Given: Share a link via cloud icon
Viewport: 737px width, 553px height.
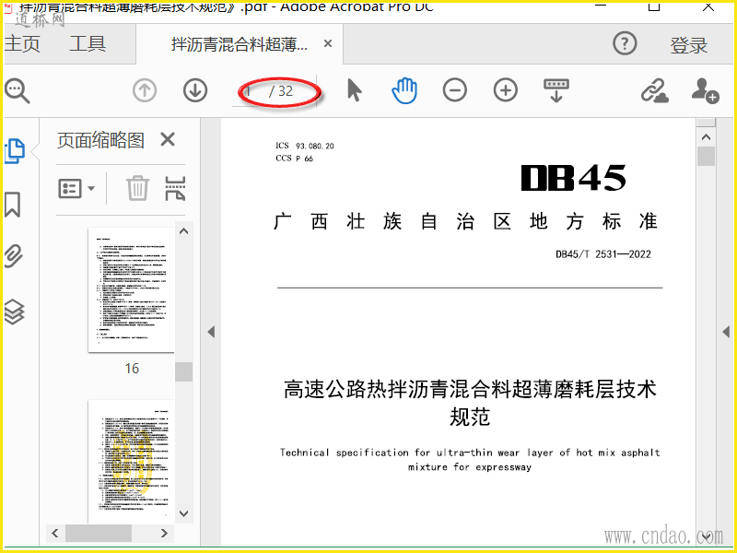Looking at the screenshot, I should pyautogui.click(x=655, y=90).
